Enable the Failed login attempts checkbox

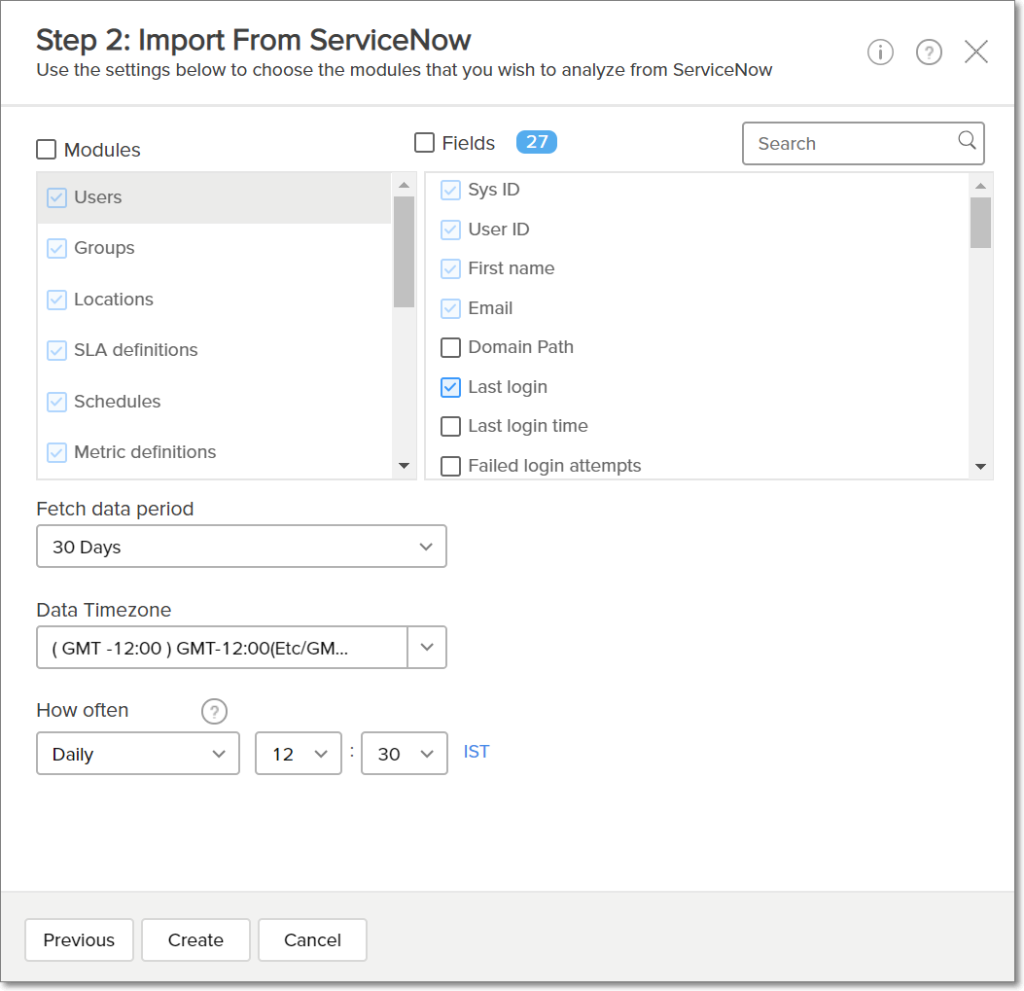point(450,466)
